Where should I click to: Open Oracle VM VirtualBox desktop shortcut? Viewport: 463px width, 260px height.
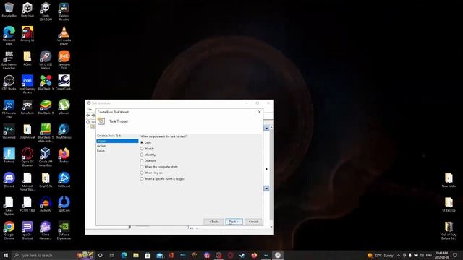tap(46, 157)
